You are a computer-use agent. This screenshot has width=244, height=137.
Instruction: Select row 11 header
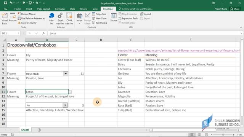tap(3, 92)
